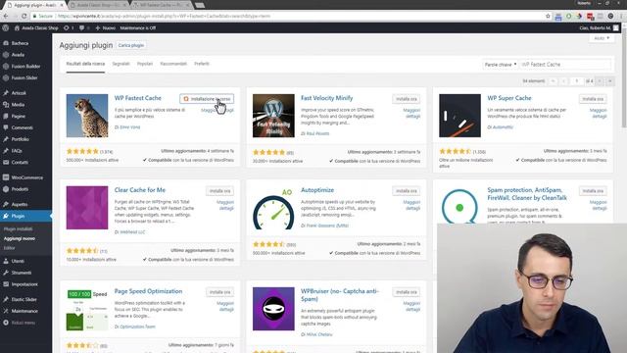Viewport: 627px width, 353px height.
Task: Click Installa ora for Page Speed Optimization
Action: [x=219, y=292]
